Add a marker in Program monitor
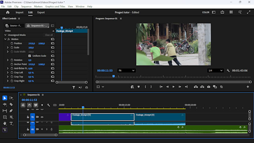This screenshot has width=254, height=143. coord(139,87)
